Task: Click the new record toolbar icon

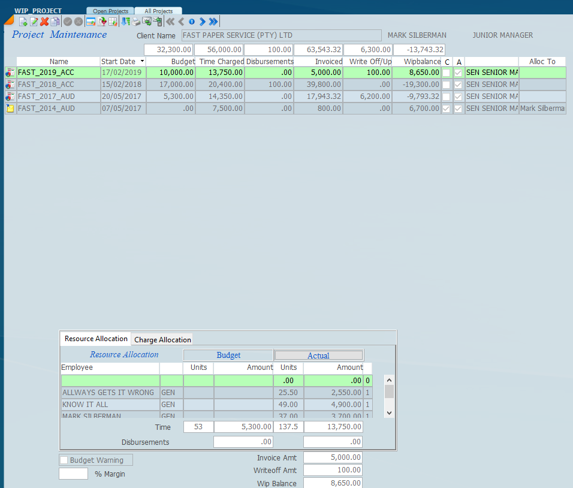Action: coord(23,22)
